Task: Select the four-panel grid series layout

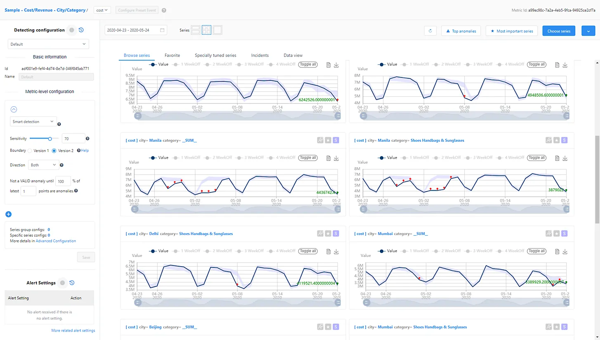Action: tap(206, 30)
